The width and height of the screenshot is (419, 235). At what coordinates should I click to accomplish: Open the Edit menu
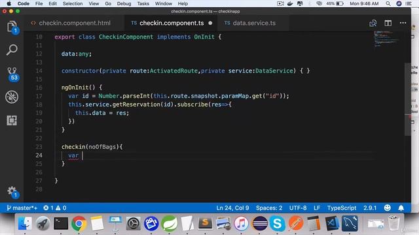[x=52, y=3]
